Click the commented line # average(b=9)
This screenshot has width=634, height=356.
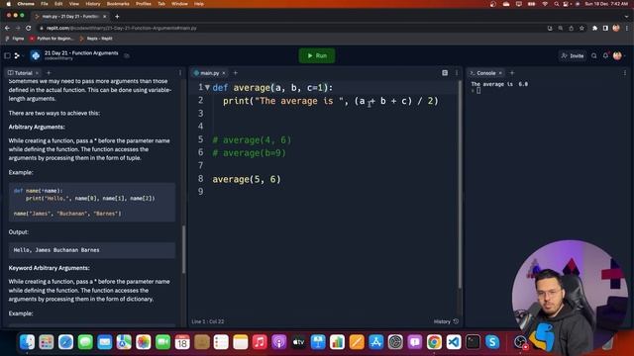249,153
